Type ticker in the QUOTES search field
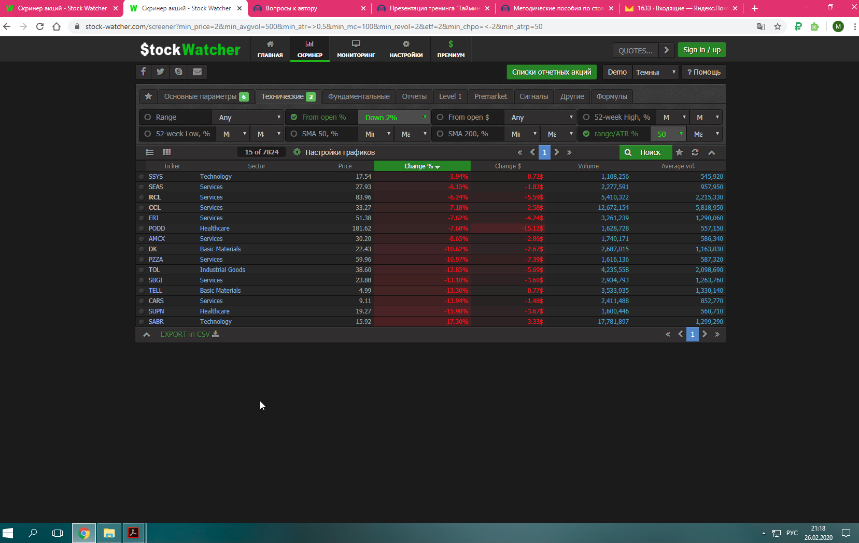The width and height of the screenshot is (859, 543). coord(636,50)
